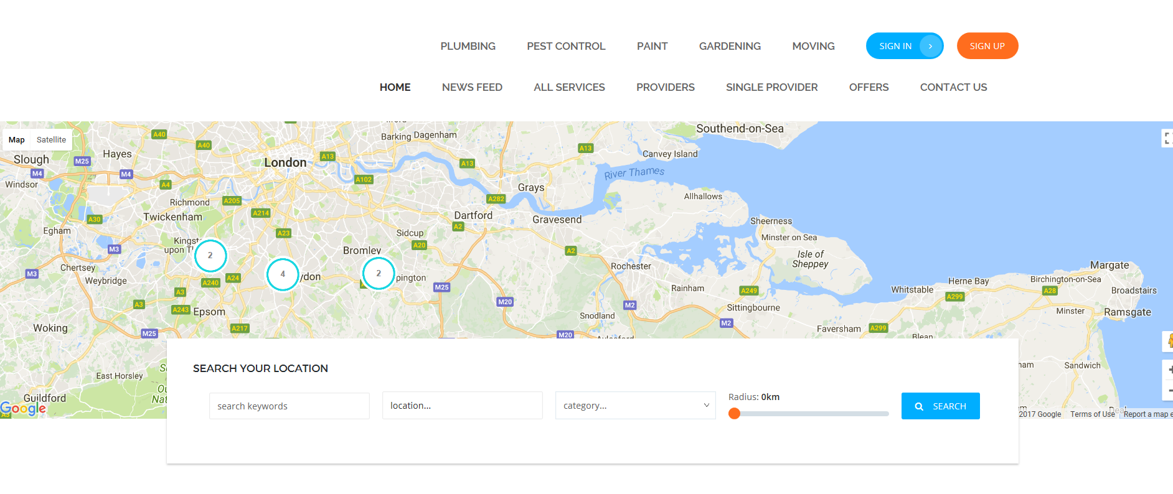Click the orange Sign Up button
Screen dimensions: 1173x494
(987, 46)
